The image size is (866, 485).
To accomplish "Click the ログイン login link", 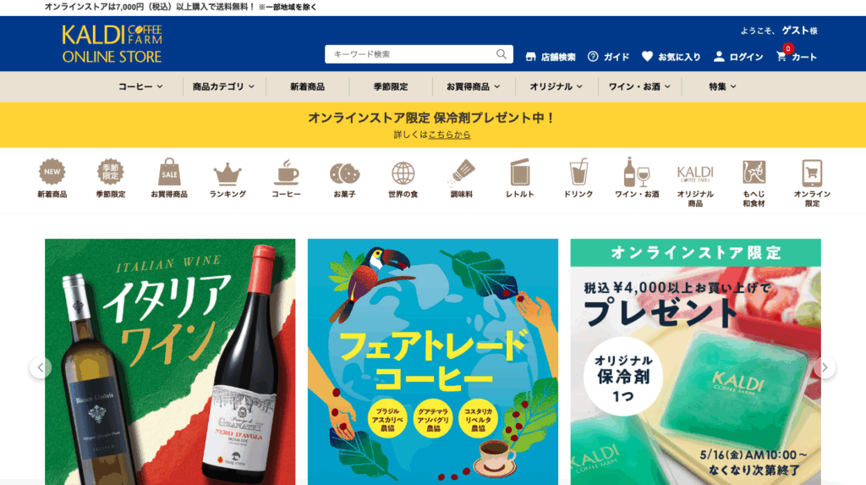I will coord(738,57).
